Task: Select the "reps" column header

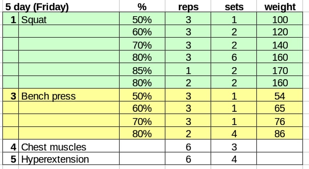Action: pyautogui.click(x=188, y=7)
